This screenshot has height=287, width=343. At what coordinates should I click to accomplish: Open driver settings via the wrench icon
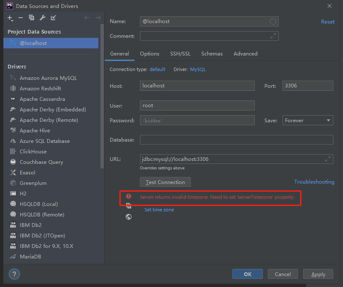tap(42, 18)
